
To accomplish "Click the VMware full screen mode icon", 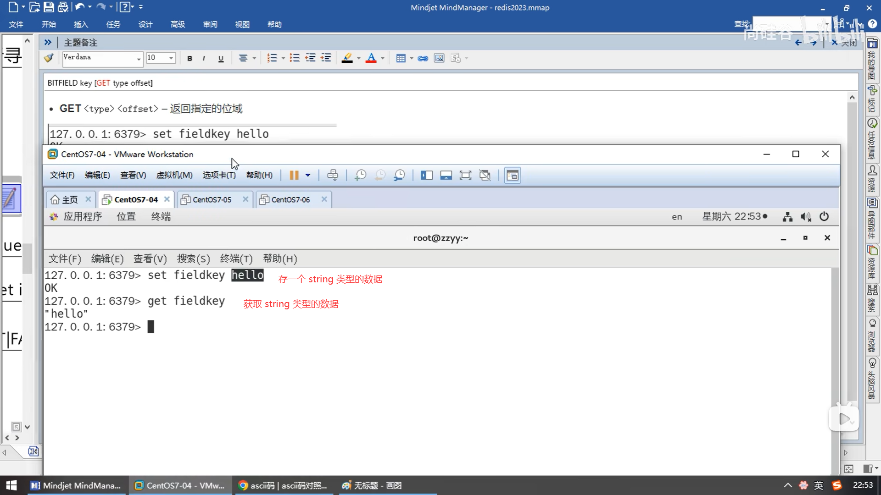I will click(465, 175).
